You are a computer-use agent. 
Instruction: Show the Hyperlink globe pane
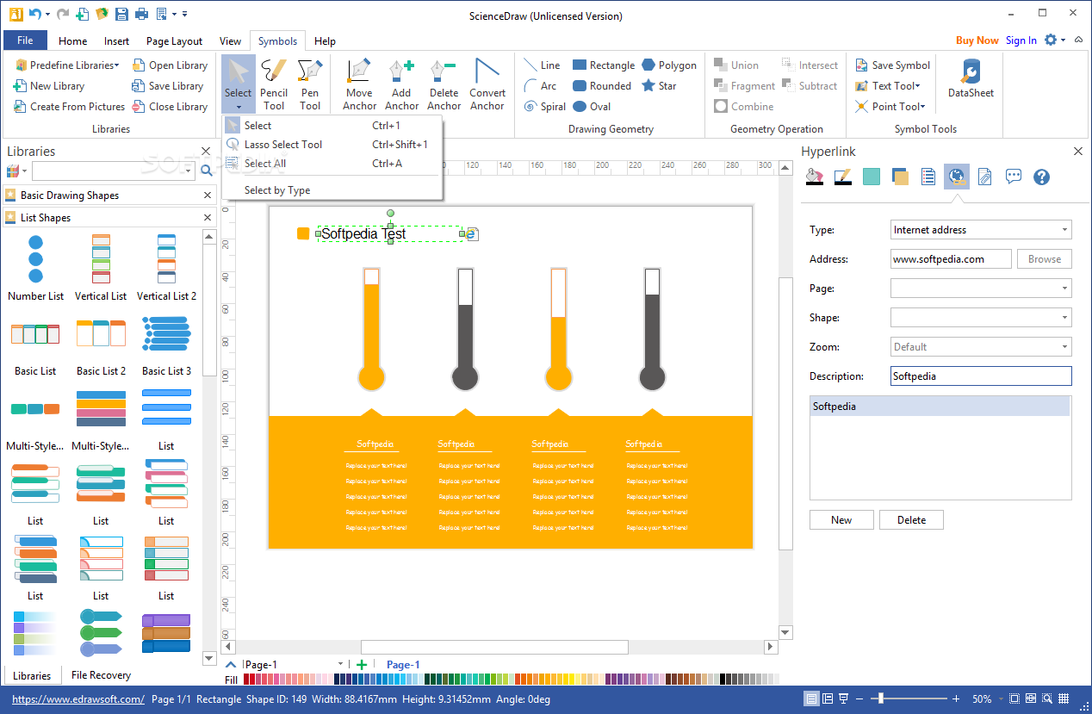pyautogui.click(x=956, y=177)
